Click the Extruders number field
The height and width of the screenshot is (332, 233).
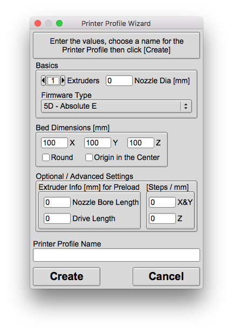53,81
